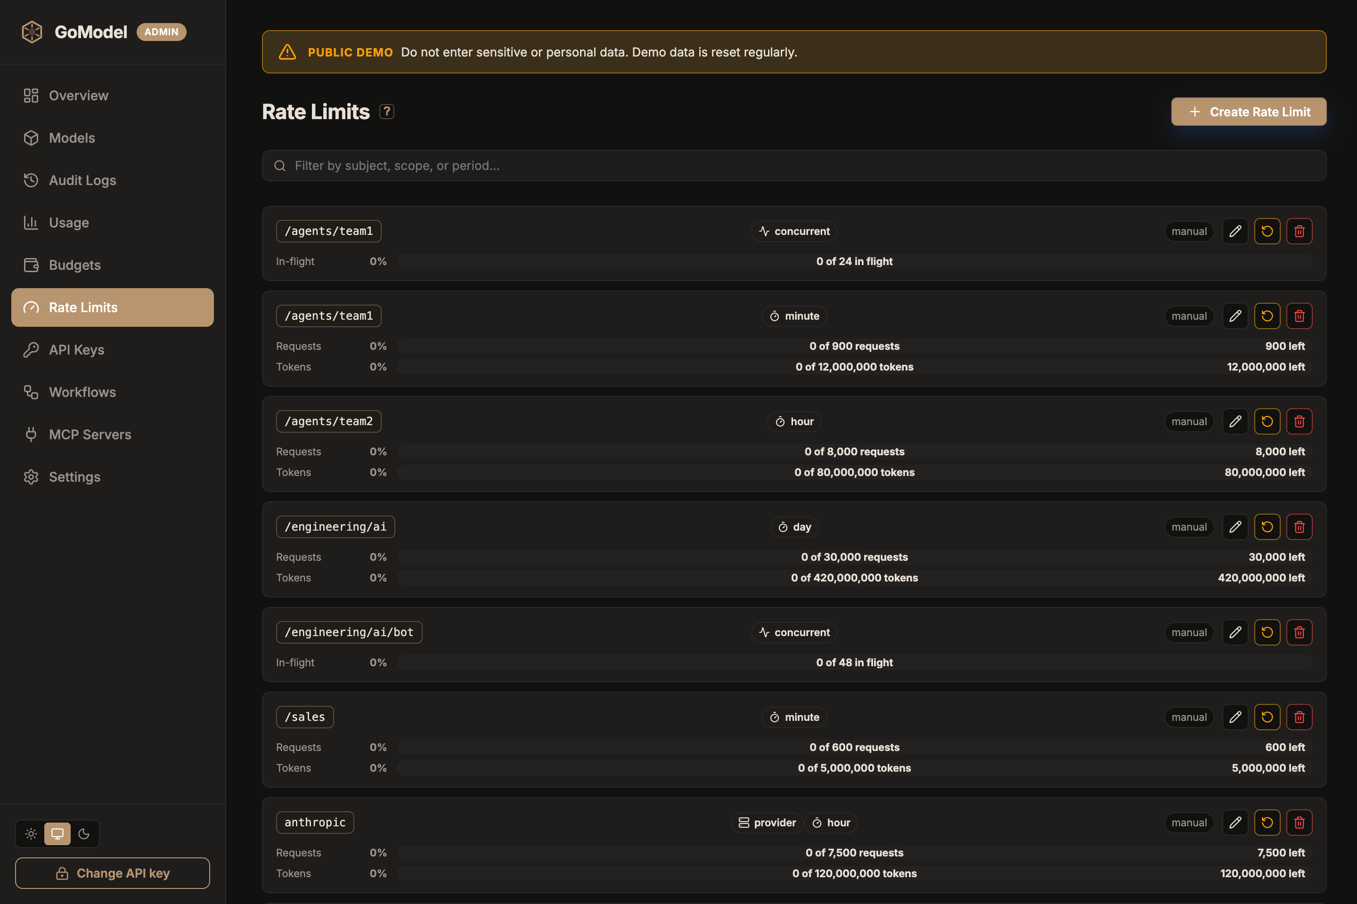
Task: Click the /agents/team1 concurrent in-flight bar
Action: [854, 261]
